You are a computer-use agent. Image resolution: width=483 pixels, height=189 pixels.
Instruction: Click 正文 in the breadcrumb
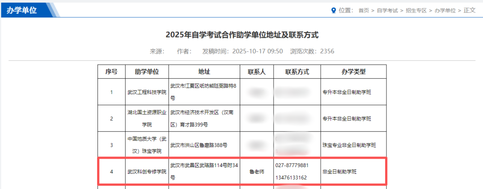pos(470,10)
